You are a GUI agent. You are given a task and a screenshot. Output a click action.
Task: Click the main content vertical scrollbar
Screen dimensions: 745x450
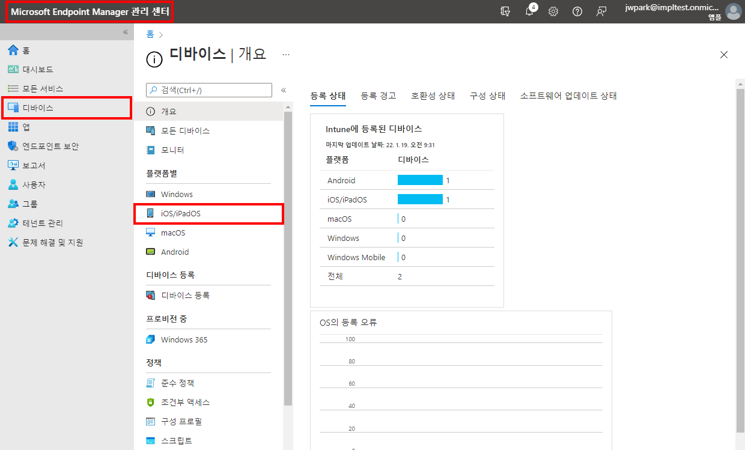[x=740, y=261]
